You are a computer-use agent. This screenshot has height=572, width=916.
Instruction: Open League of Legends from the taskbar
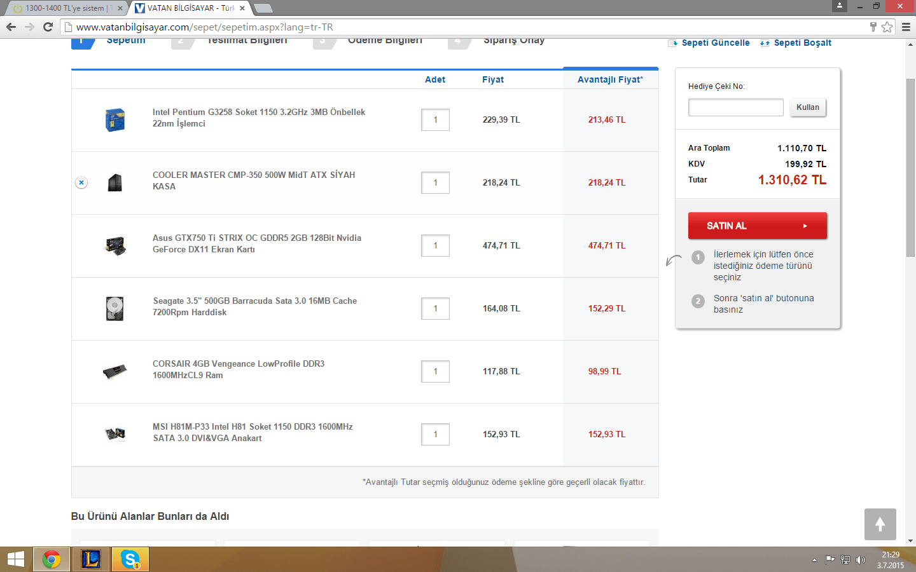tap(91, 559)
